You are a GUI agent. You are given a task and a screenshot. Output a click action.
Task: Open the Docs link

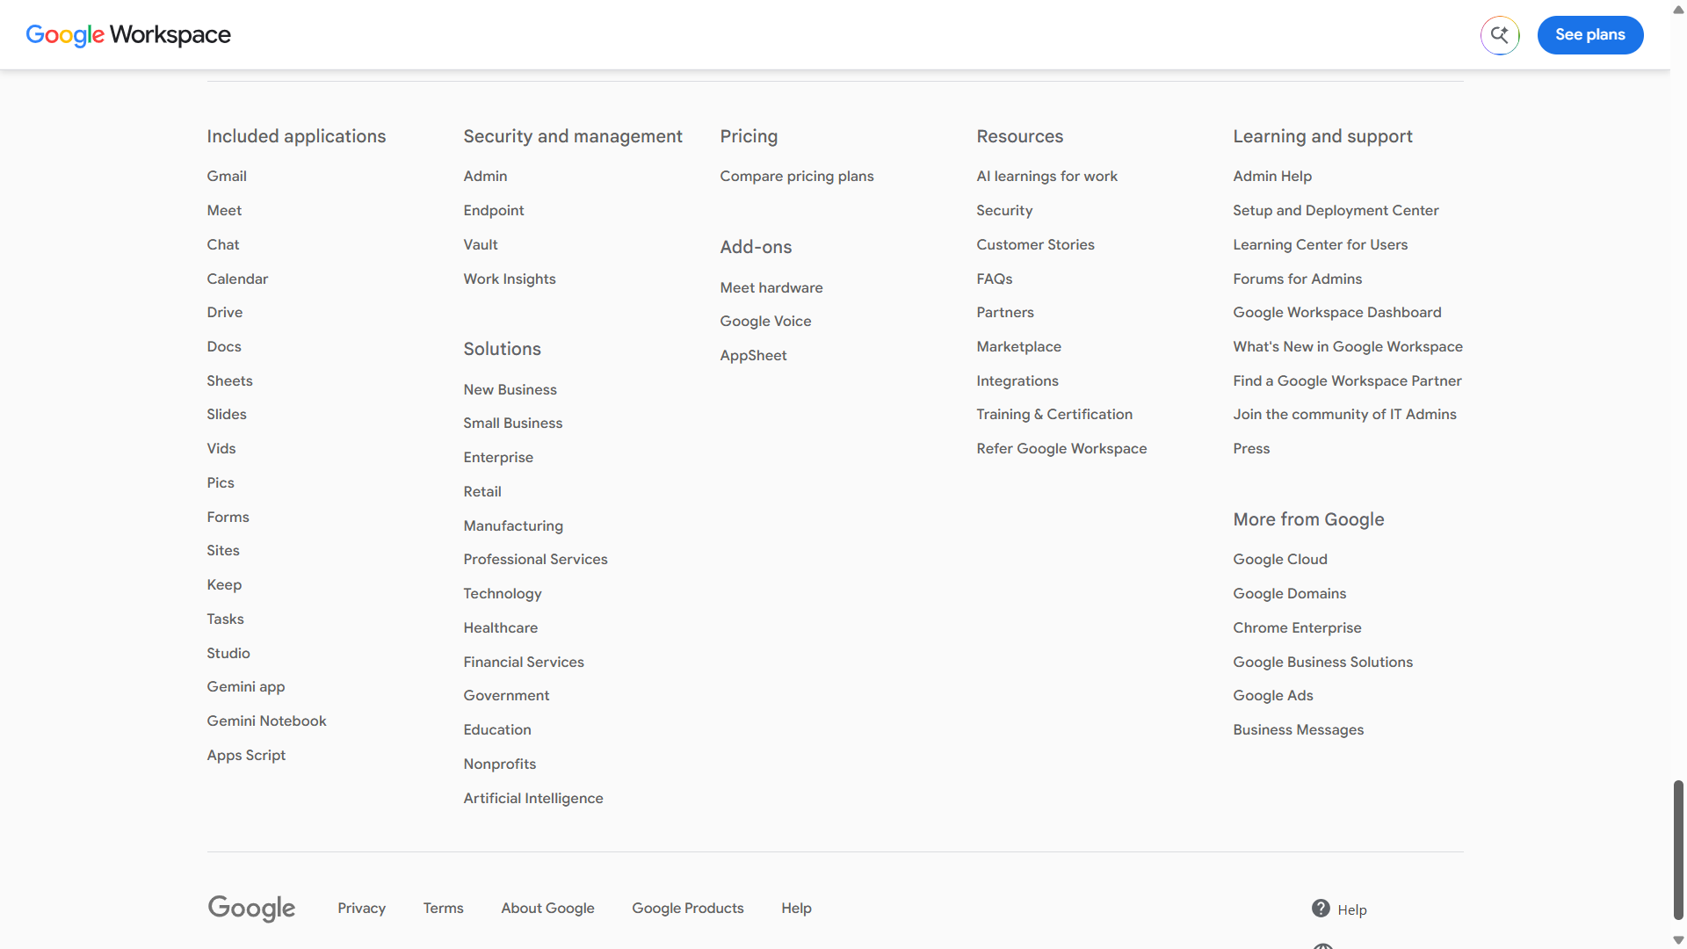(224, 347)
